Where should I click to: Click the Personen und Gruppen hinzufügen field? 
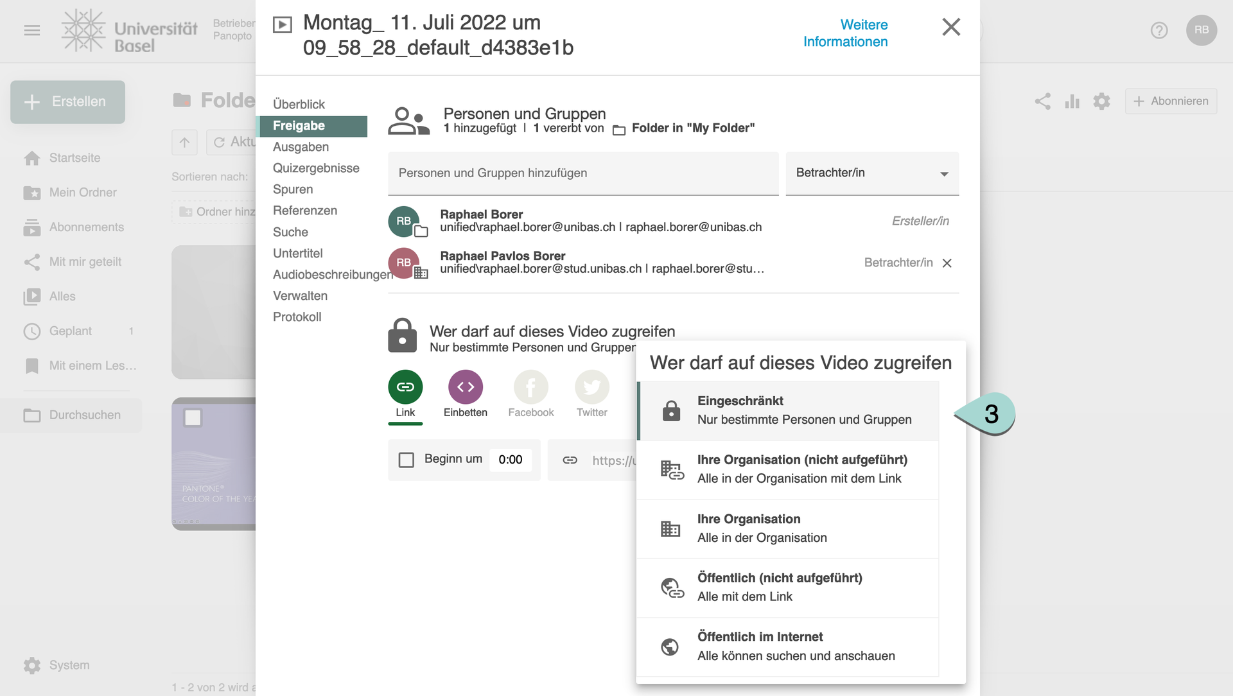point(582,173)
